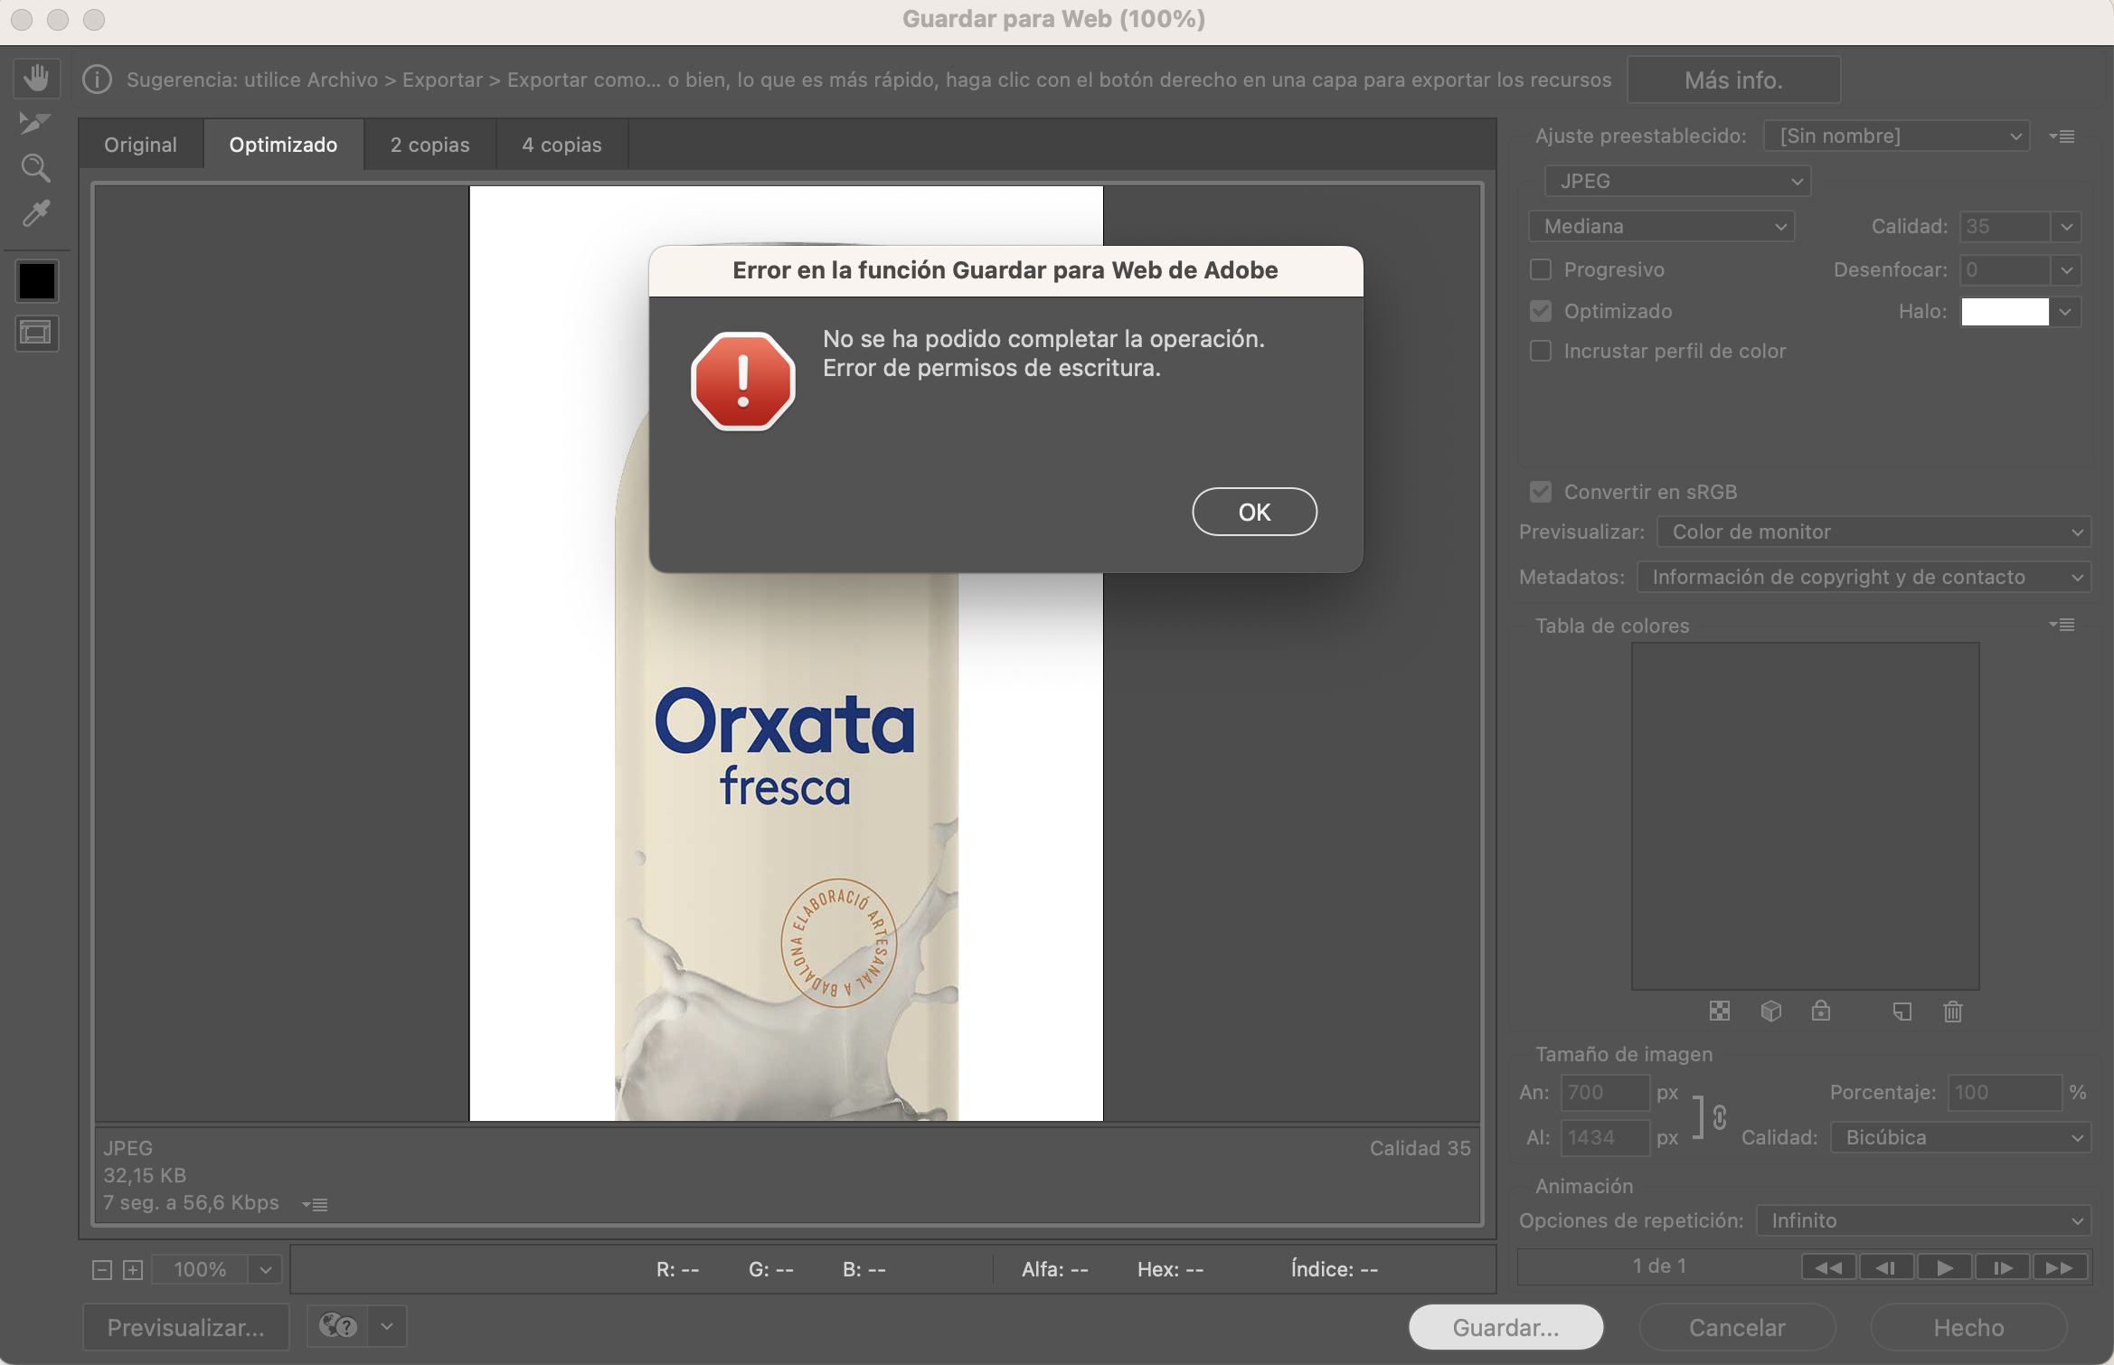Click the trash icon under color table
Viewport: 2114px width, 1365px height.
pyautogui.click(x=1952, y=1012)
